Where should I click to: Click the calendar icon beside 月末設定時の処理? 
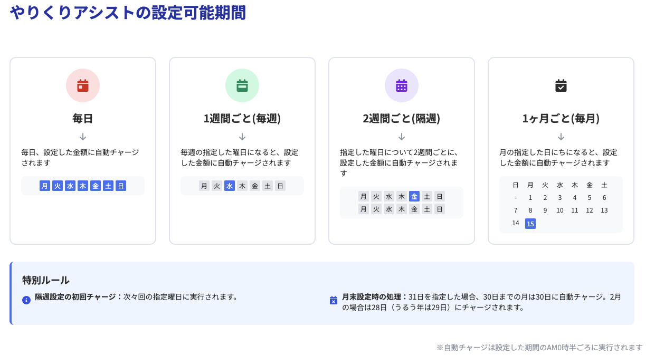pyautogui.click(x=334, y=300)
